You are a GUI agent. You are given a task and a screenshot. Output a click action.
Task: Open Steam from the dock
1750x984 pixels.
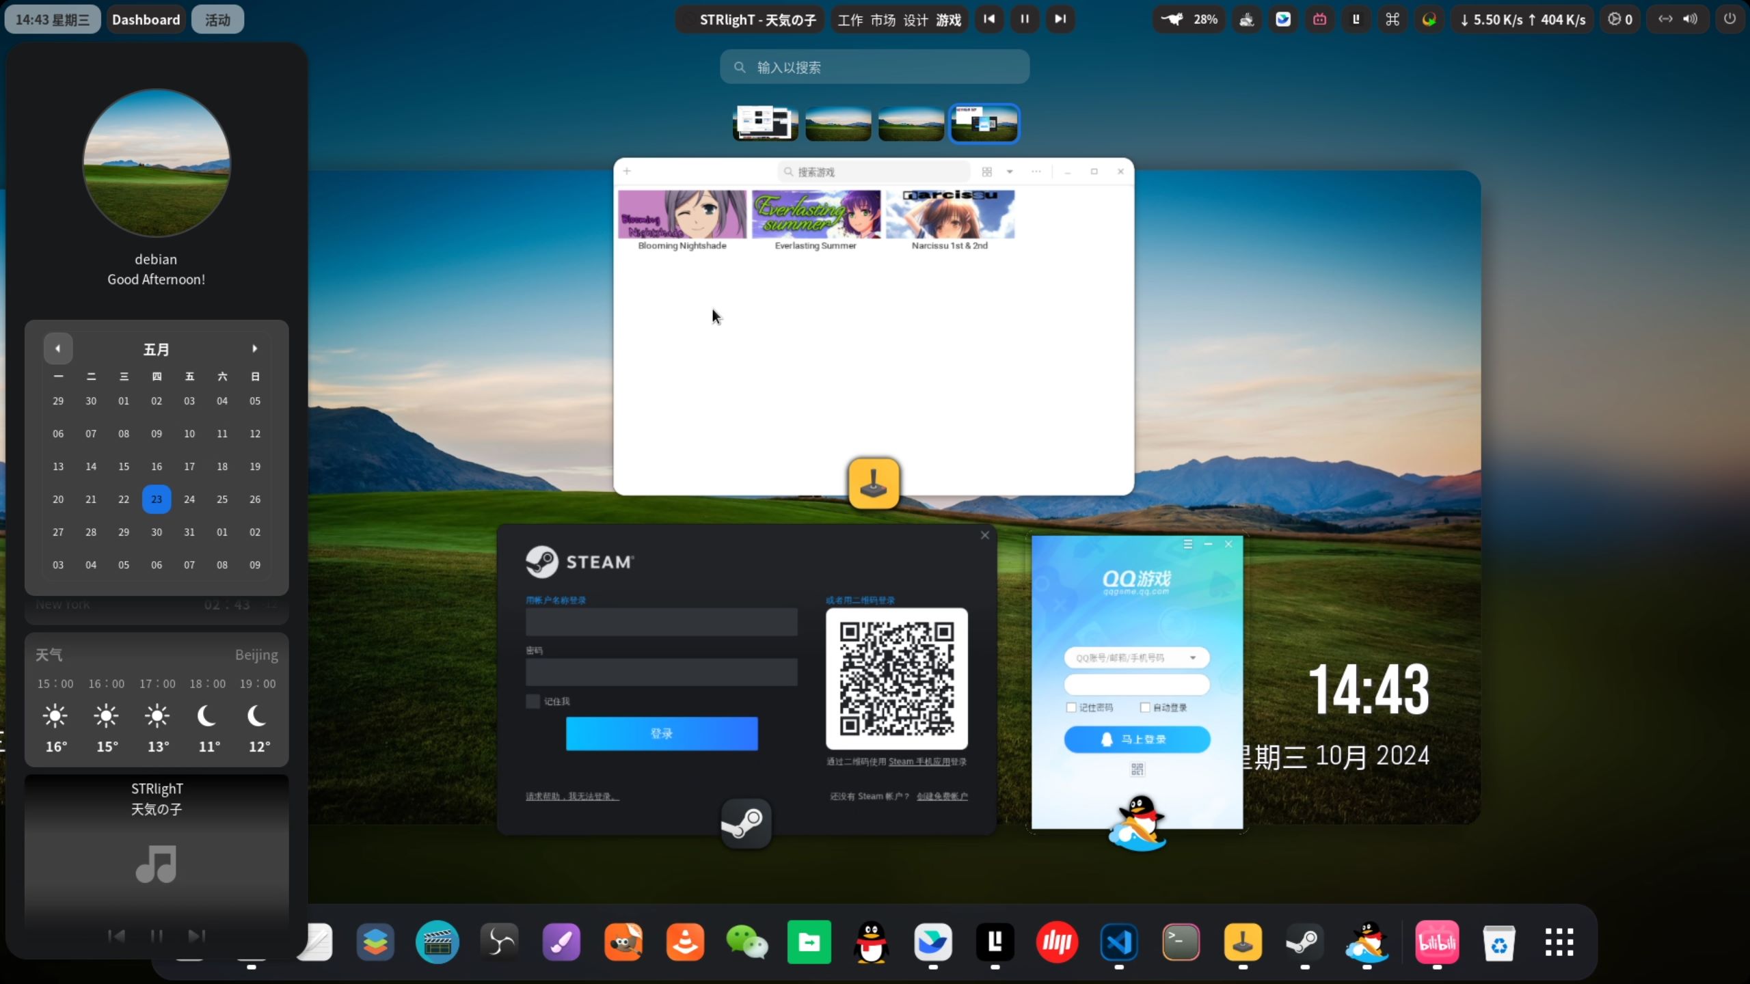point(1304,942)
